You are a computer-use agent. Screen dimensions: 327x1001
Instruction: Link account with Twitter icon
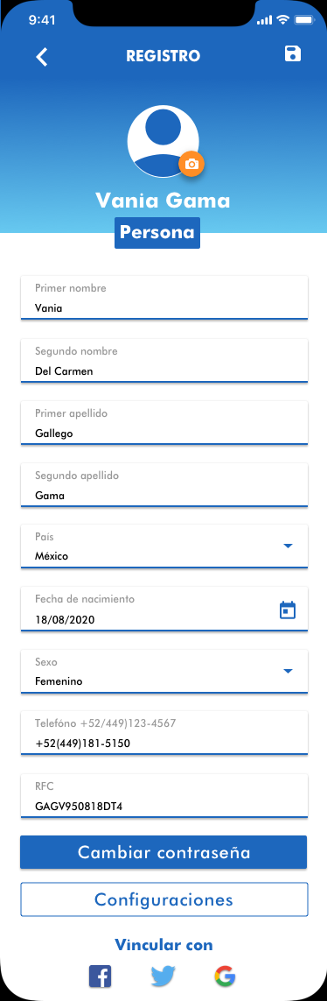click(x=163, y=976)
